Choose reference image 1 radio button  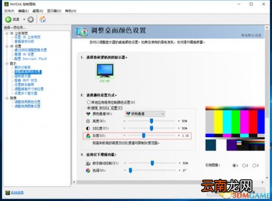point(234,165)
